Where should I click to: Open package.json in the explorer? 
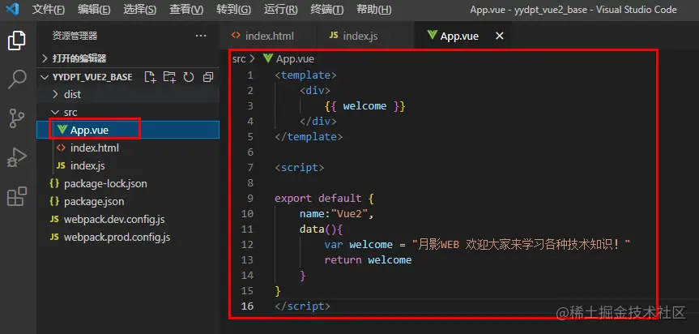coord(128,201)
